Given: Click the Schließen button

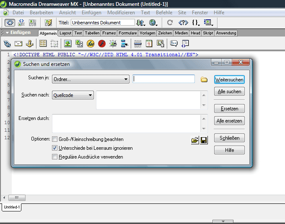Looking at the screenshot, I should coord(229,138).
